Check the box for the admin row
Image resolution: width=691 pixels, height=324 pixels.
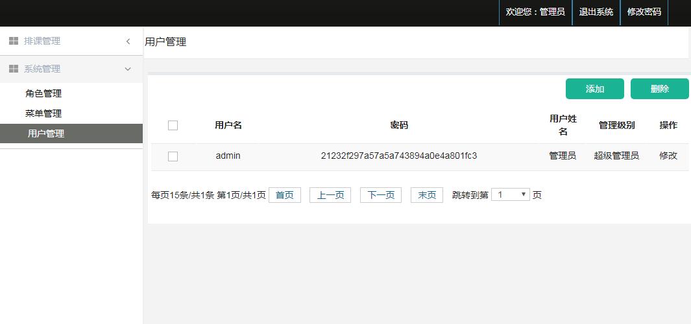(x=173, y=156)
